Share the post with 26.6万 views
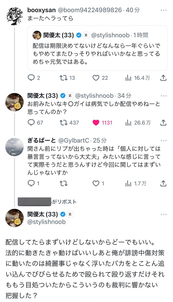Viewport: 173px width, 302px height. (x=163, y=123)
